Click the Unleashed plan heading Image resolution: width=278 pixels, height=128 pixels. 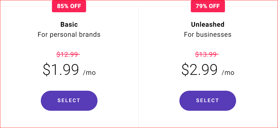tap(207, 24)
